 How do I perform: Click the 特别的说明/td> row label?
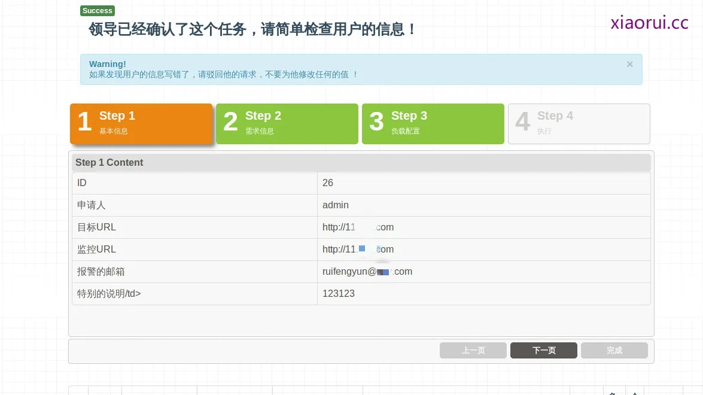tap(109, 294)
